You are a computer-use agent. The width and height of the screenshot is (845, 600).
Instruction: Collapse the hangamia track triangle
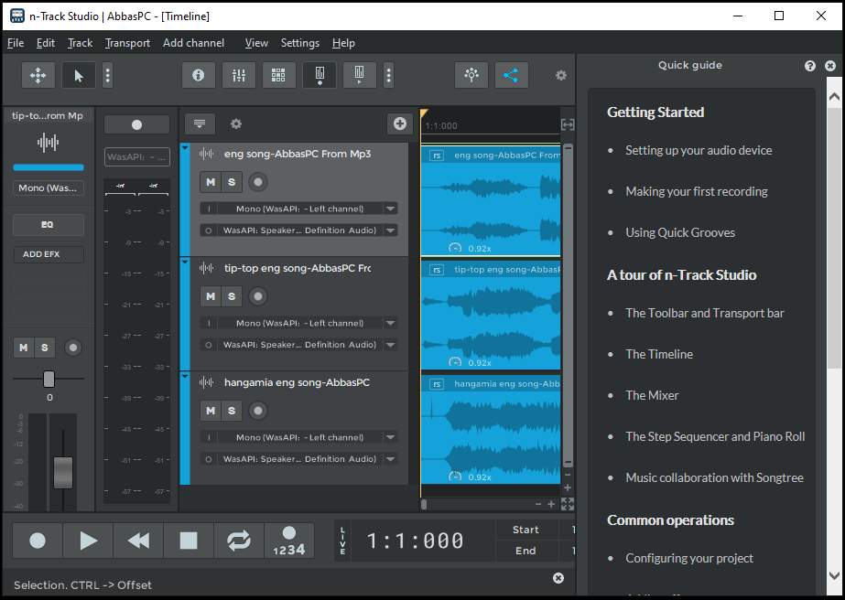pos(185,376)
